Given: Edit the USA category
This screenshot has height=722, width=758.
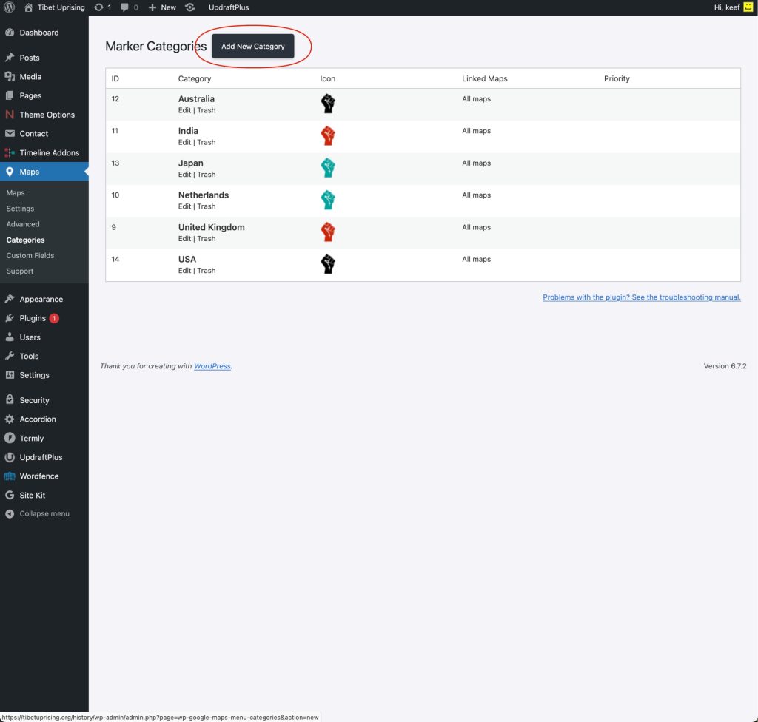Looking at the screenshot, I should (x=184, y=271).
